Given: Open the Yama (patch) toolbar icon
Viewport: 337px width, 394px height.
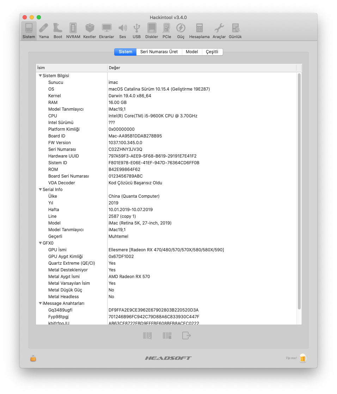Looking at the screenshot, I should 44,30.
